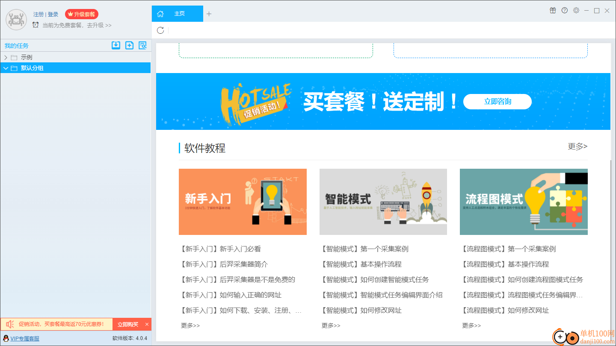Open 【智能模式】如何创建智能模式任务 article
The width and height of the screenshot is (616, 346).
(375, 280)
